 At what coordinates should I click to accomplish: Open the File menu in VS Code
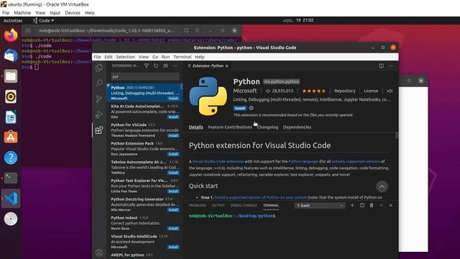tap(98, 57)
